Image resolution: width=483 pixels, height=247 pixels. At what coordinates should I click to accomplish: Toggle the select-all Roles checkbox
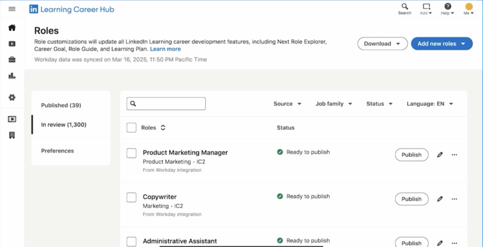click(132, 127)
